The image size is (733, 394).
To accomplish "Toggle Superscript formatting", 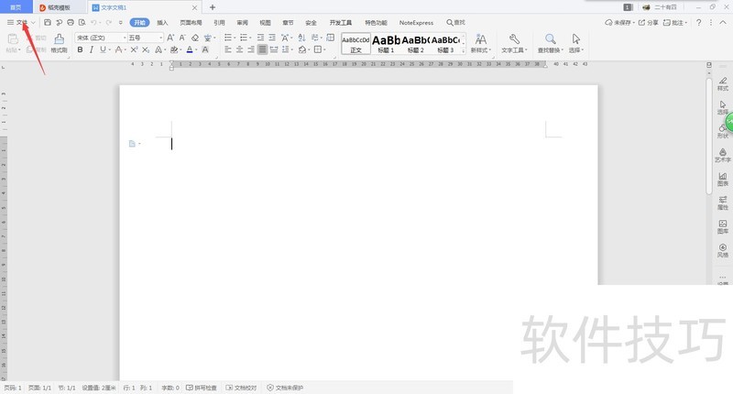I will tap(134, 49).
